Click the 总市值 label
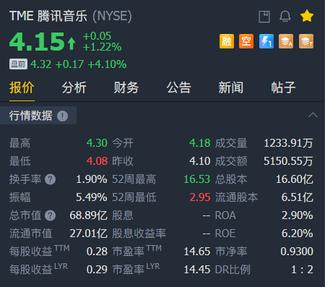Image resolution: width=325 pixels, height=287 pixels. point(25,215)
